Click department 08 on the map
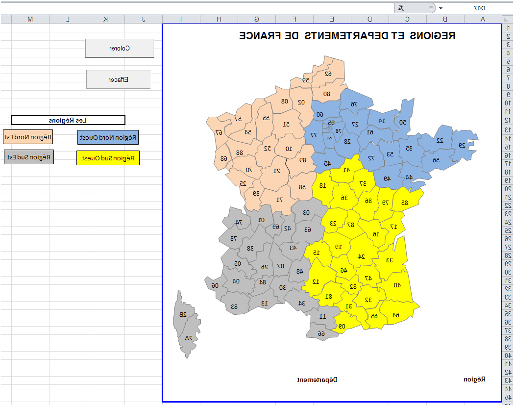The height and width of the screenshot is (406, 514). (284, 101)
